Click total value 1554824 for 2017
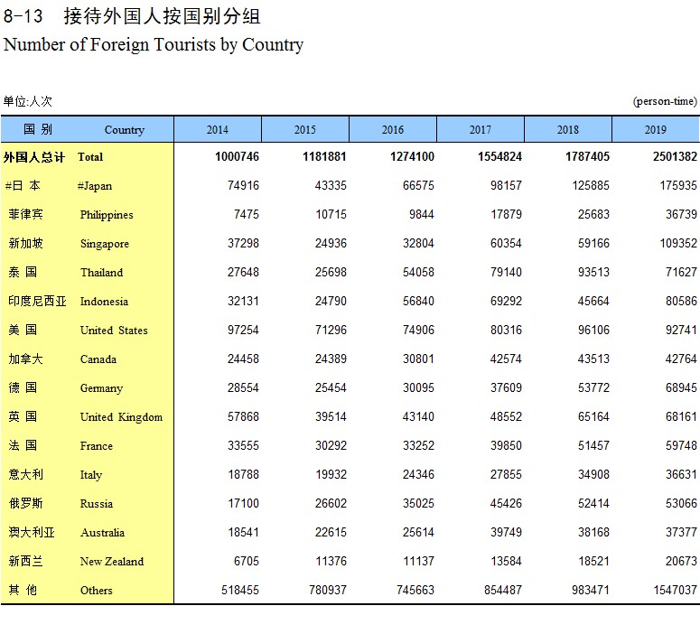This screenshot has height=634, width=700. point(499,157)
